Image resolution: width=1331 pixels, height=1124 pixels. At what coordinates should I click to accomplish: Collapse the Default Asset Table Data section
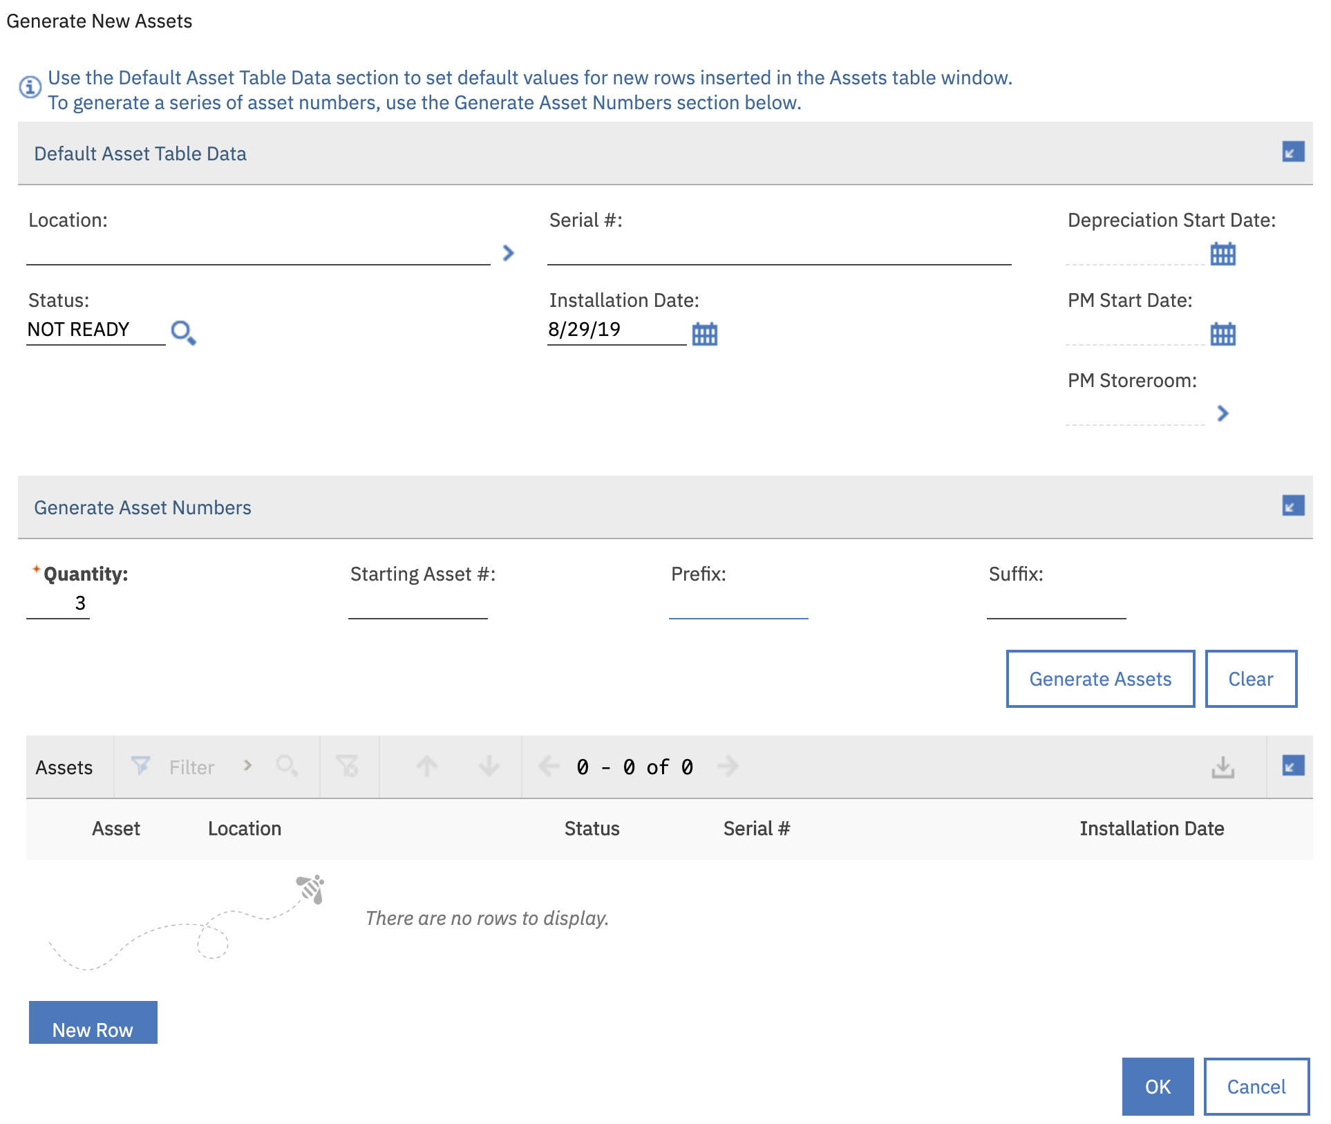(1292, 151)
